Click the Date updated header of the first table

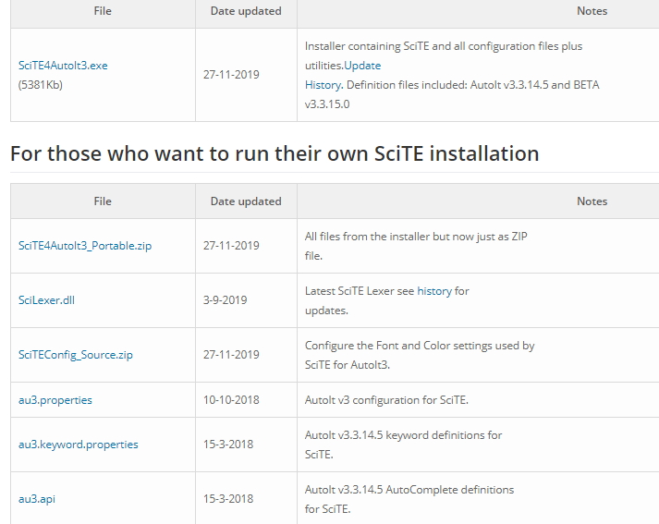(246, 11)
